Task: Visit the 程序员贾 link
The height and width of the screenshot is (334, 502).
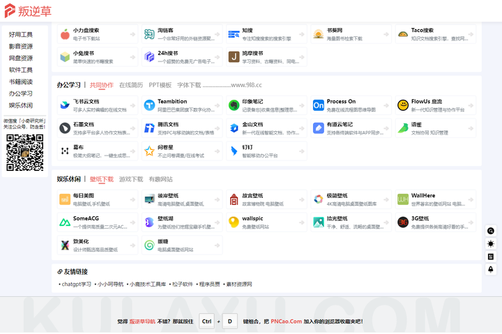Action: click(x=209, y=284)
